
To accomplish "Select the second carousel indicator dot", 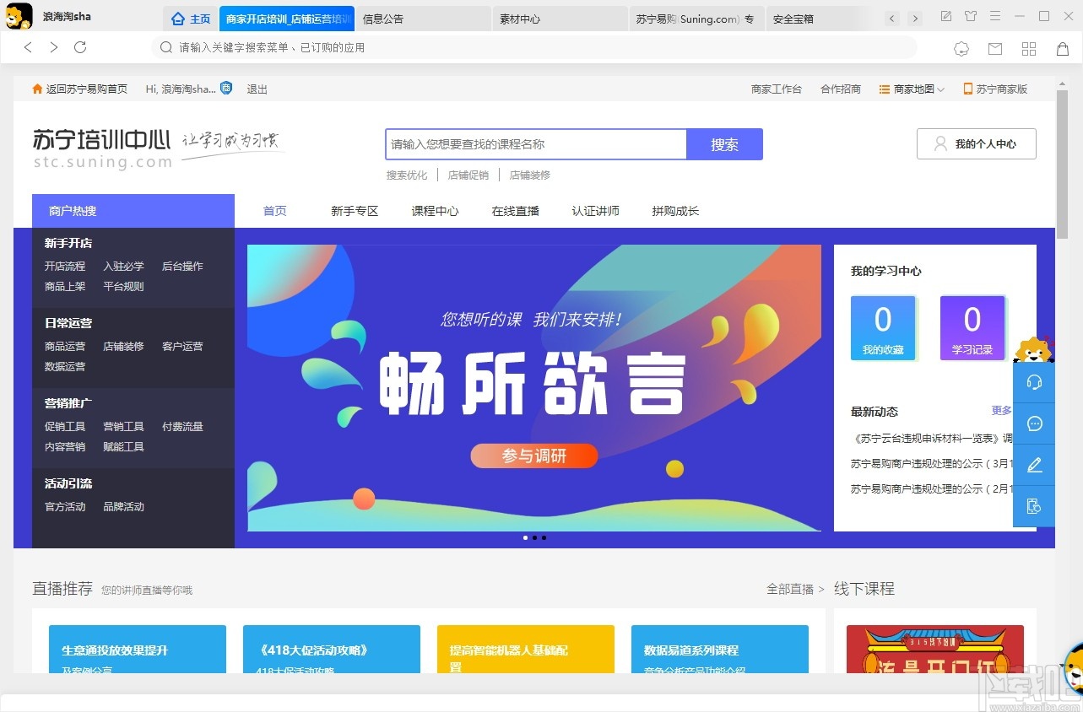I will (x=534, y=537).
